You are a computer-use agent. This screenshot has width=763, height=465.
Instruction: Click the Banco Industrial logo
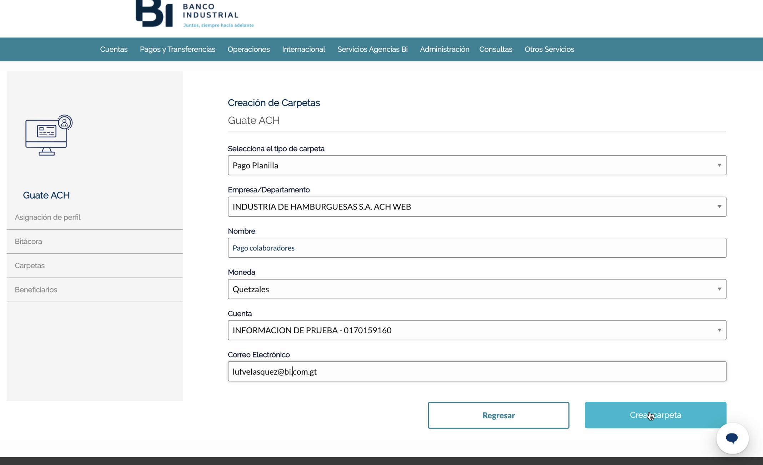tap(194, 14)
